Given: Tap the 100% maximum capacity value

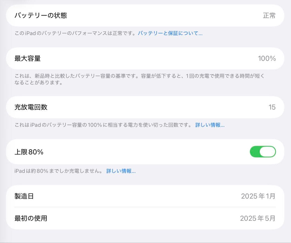Looking at the screenshot, I should 268,58.
